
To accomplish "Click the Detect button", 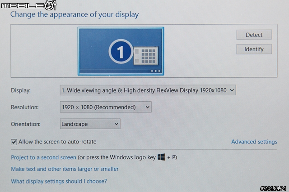I will [x=254, y=35].
